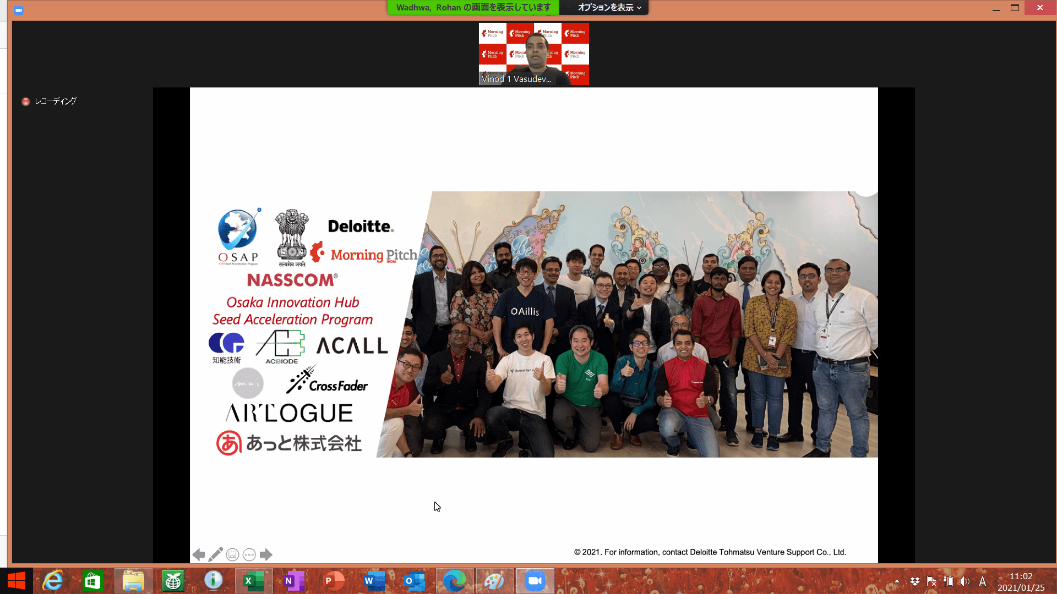Go back to the previous slide
Screen dimensions: 1057x594
pos(199,554)
